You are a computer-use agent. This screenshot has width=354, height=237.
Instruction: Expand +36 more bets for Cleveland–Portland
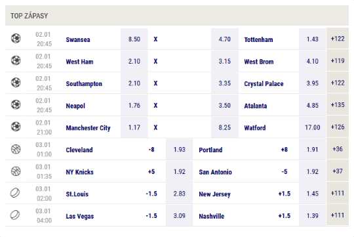click(x=338, y=149)
